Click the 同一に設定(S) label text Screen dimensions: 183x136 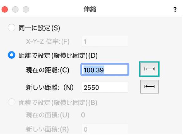39,28
